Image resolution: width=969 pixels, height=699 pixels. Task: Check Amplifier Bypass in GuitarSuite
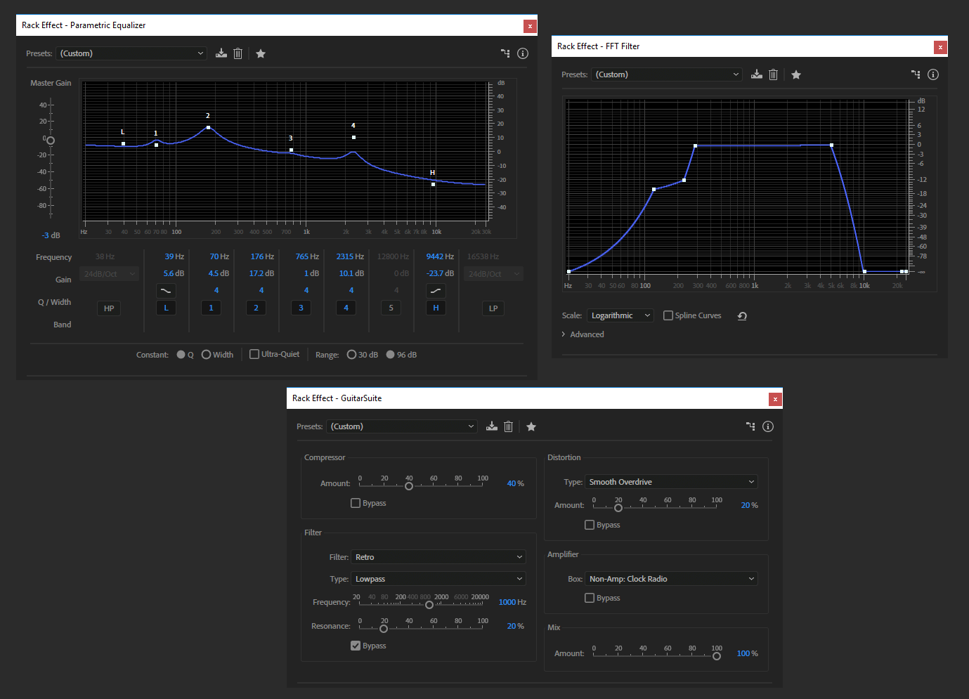click(x=590, y=598)
